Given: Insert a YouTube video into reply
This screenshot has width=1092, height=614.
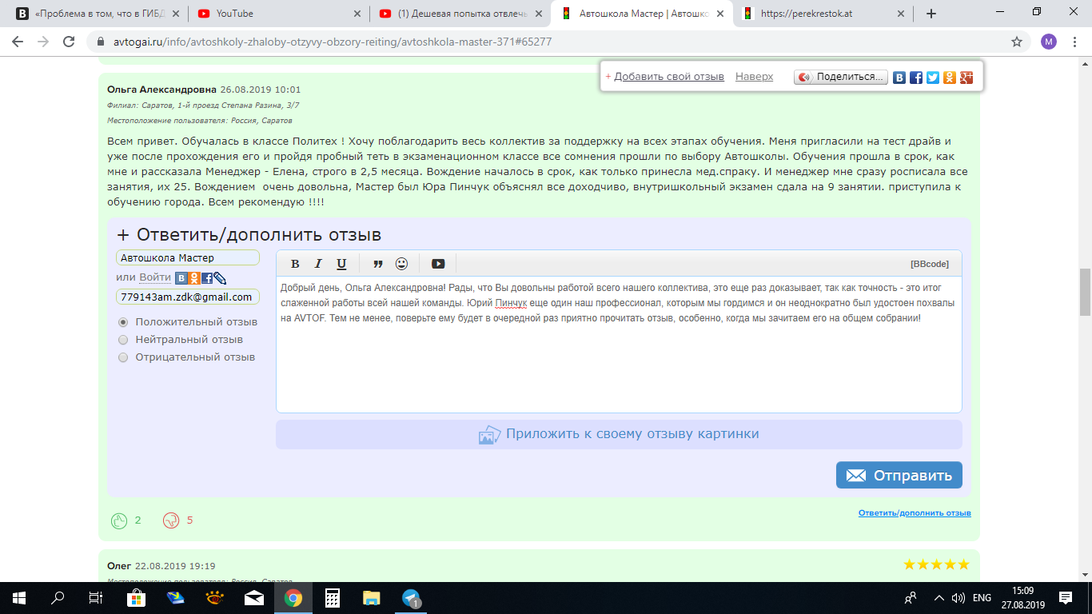Looking at the screenshot, I should [x=438, y=264].
